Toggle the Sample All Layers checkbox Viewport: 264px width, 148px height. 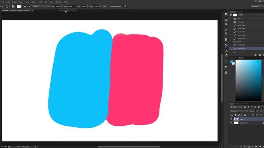108,7
